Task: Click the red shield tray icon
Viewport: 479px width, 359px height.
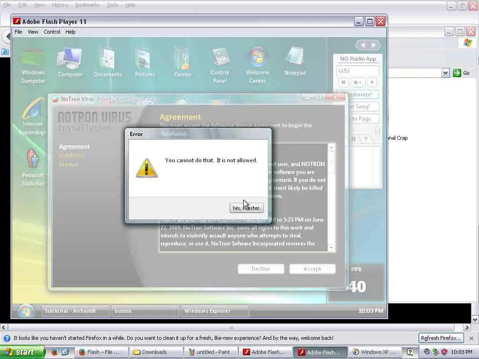Action: tap(444, 352)
